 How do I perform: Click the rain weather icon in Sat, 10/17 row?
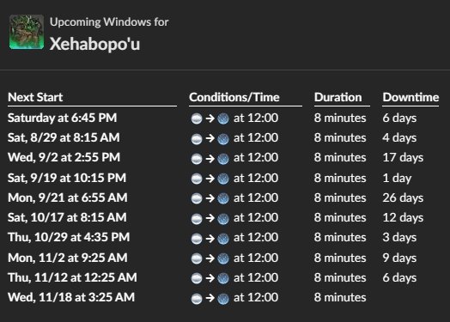pos(223,218)
